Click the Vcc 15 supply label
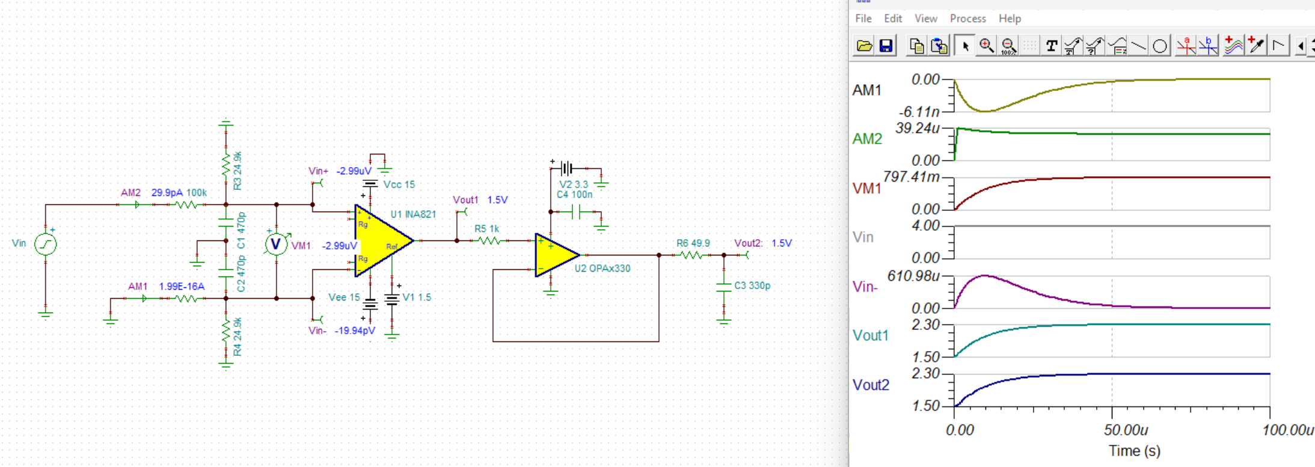The width and height of the screenshot is (1315, 467). point(399,185)
